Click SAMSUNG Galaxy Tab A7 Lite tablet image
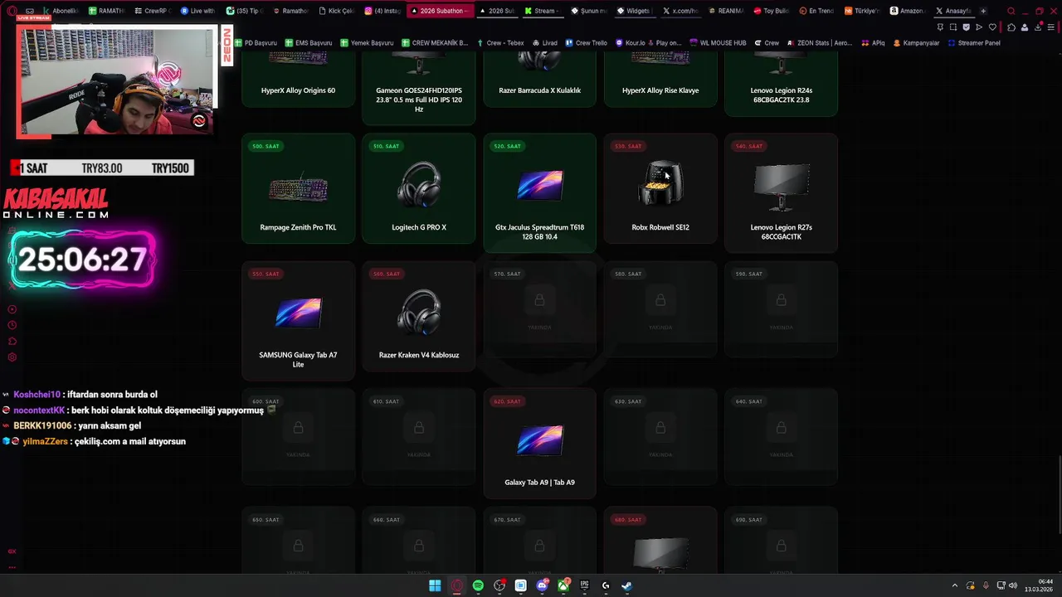1062x597 pixels. (298, 313)
